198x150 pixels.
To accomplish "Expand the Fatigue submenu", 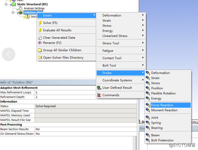I will (121, 51).
